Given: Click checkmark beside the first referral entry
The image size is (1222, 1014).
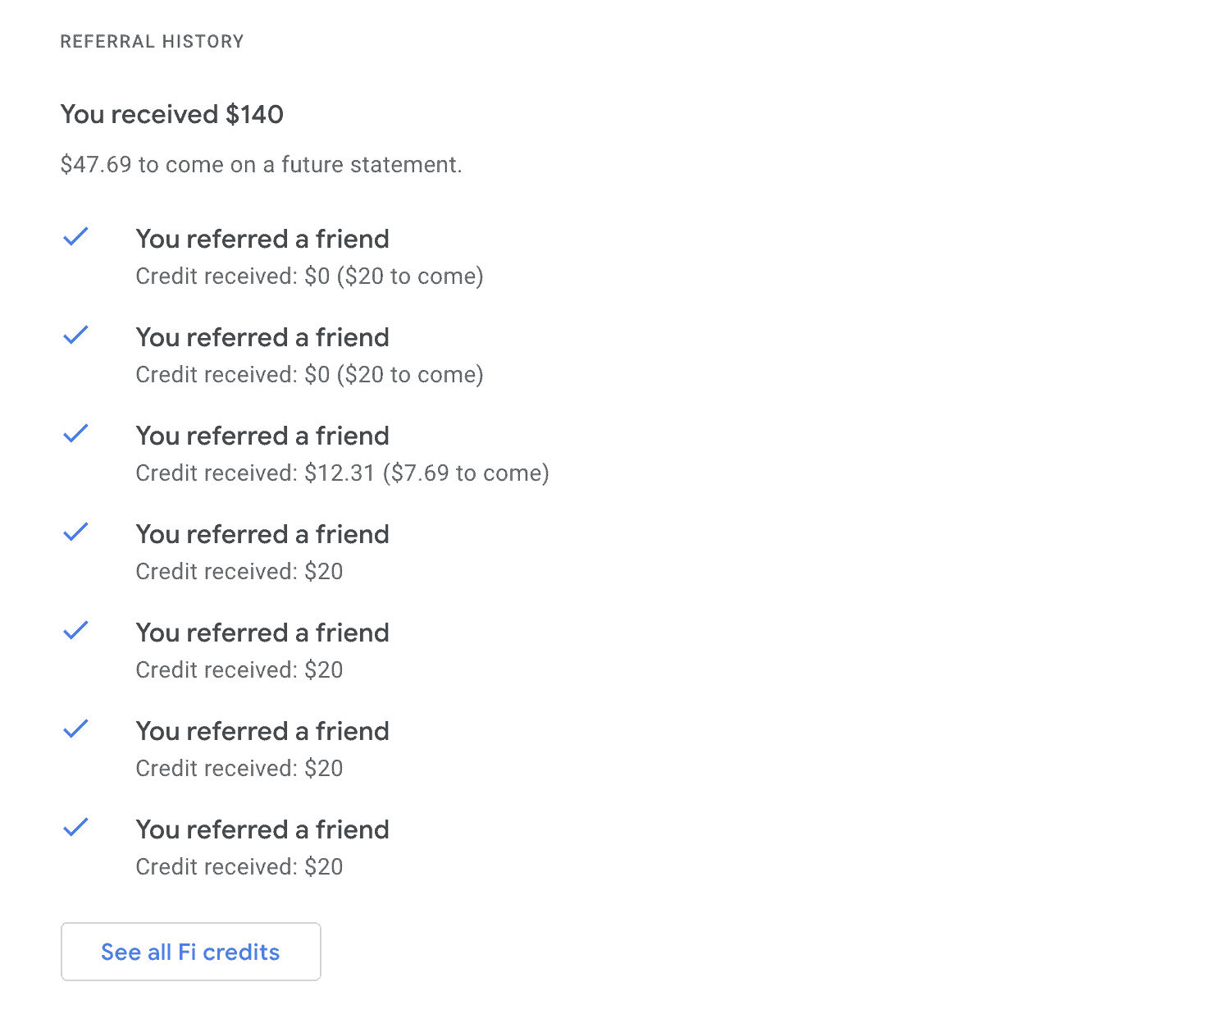Looking at the screenshot, I should pos(75,237).
